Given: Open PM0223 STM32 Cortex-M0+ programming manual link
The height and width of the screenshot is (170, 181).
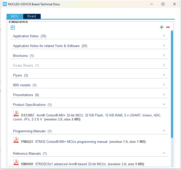Looking at the screenshot, I should [83, 142].
